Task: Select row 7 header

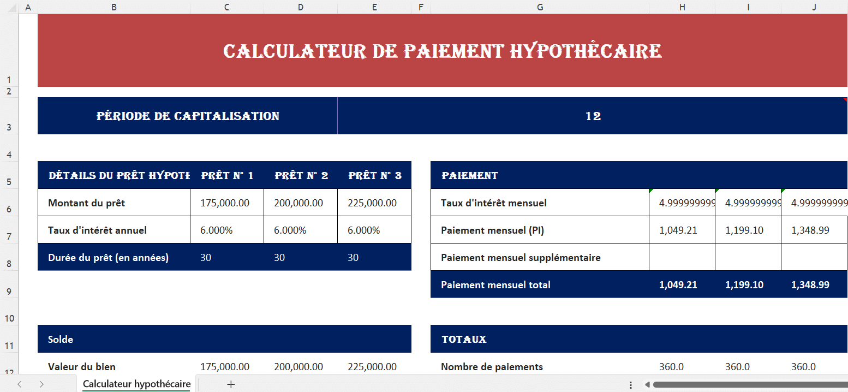Action: tap(9, 236)
